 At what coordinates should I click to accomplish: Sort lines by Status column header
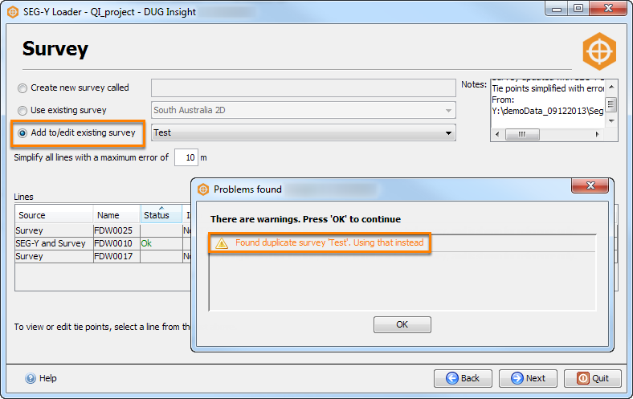coord(161,214)
